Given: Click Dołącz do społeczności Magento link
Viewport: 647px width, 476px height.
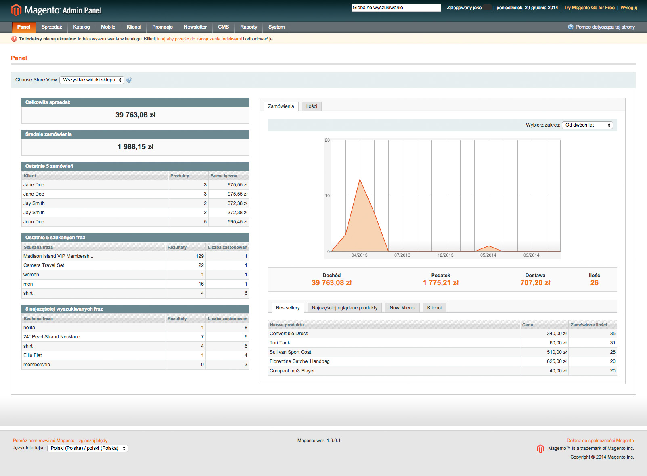Looking at the screenshot, I should pyautogui.click(x=600, y=441).
